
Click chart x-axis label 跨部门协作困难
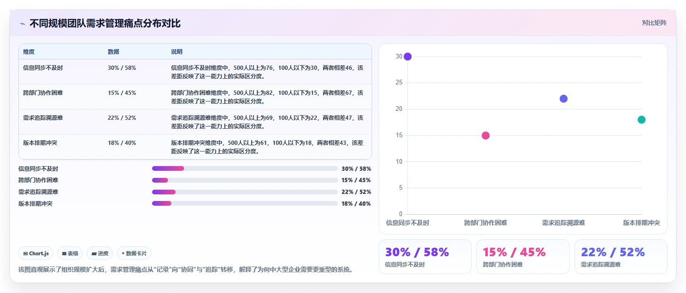[485, 223]
